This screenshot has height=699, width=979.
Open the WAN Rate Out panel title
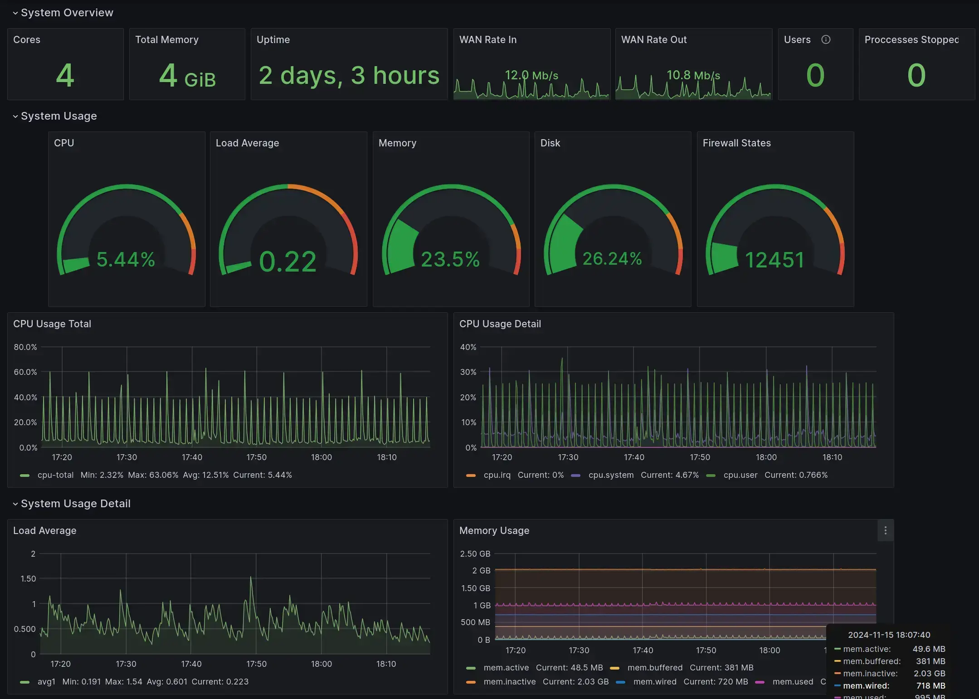(654, 40)
